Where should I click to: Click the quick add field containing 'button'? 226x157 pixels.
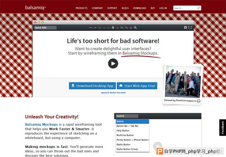[127, 116]
